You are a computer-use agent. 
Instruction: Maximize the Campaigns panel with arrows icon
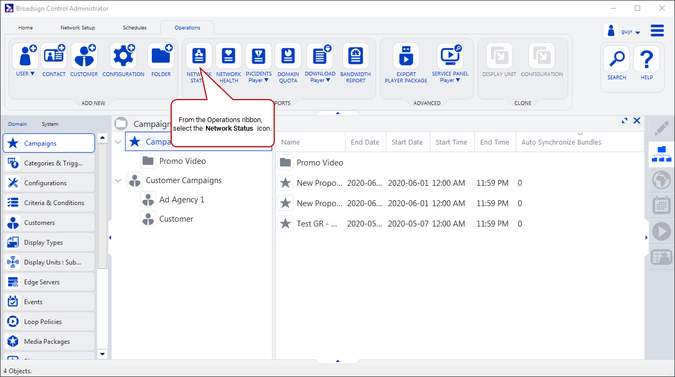pos(625,121)
